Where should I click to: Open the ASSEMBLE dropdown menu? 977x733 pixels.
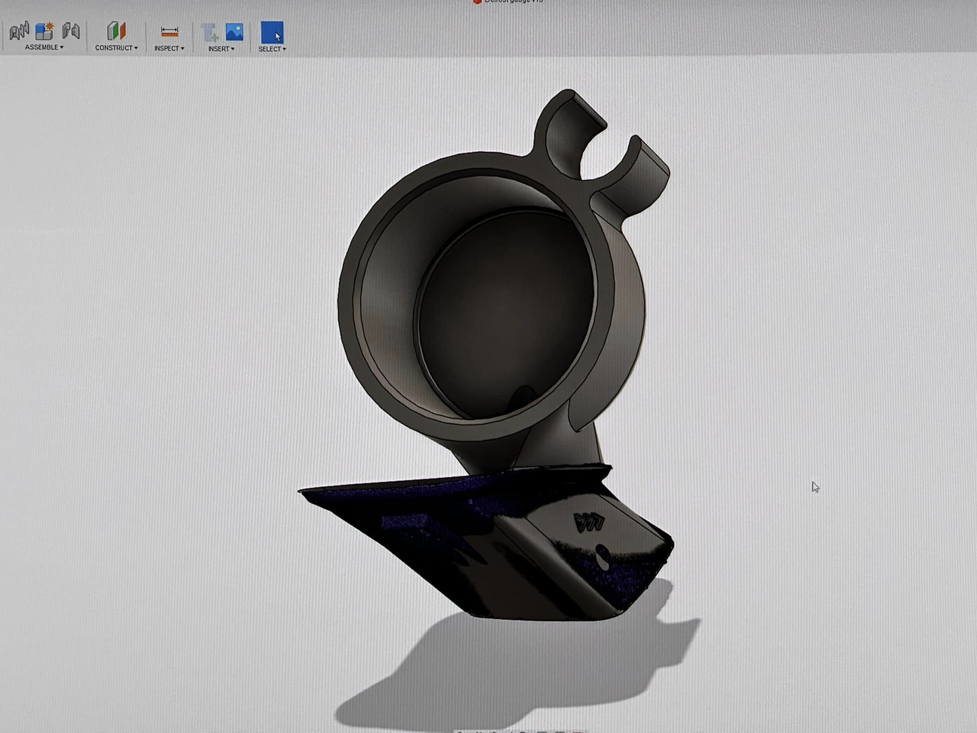click(44, 47)
